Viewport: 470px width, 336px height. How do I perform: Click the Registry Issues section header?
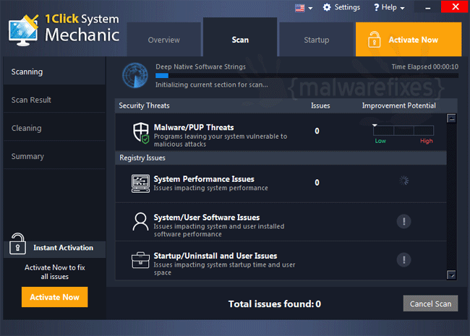(x=142, y=158)
